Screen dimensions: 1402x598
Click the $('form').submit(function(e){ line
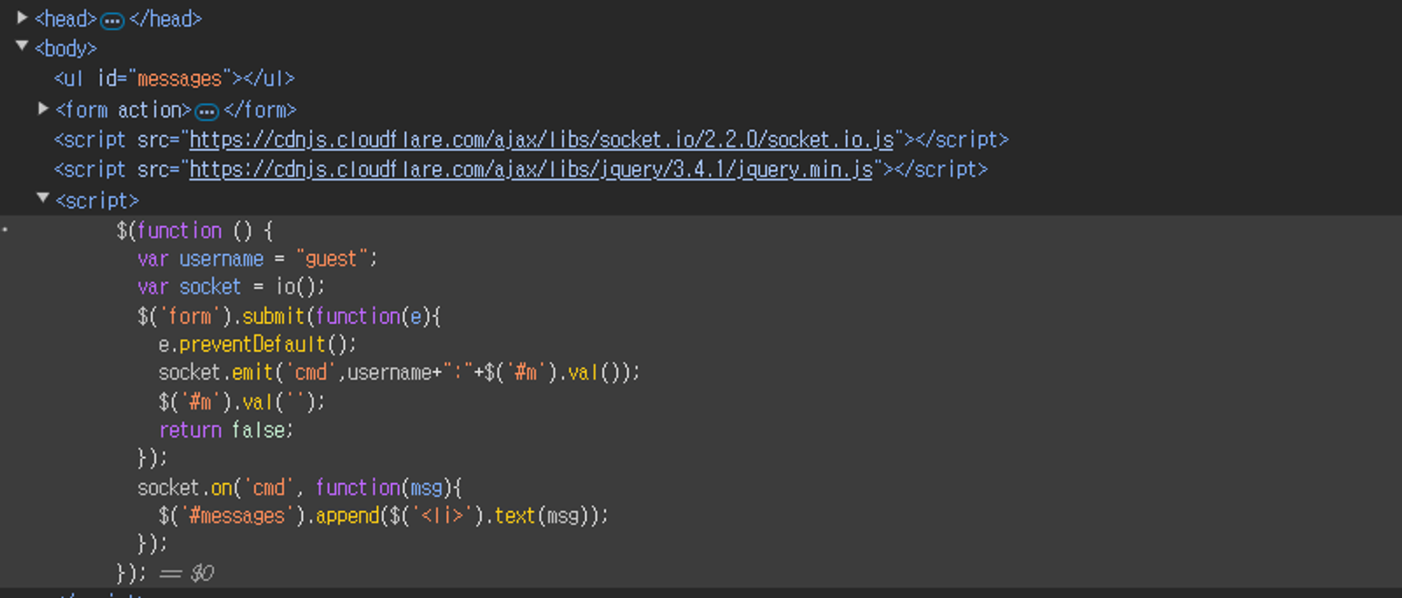[x=289, y=317]
